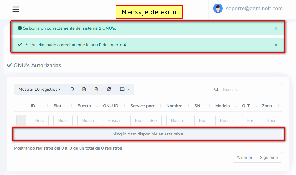Sort table by Service port column
This screenshot has width=296, height=175.
pos(142,106)
